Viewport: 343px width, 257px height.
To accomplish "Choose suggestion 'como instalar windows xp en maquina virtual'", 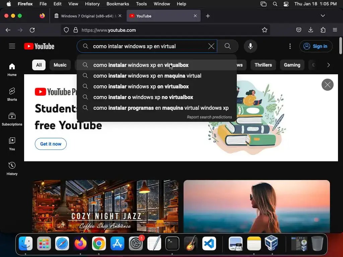I will point(157,76).
